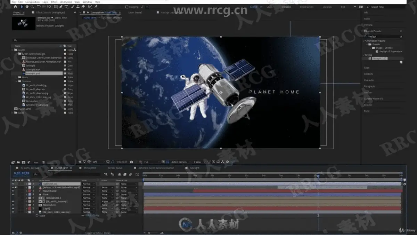Click the current time indicator playhead
The width and height of the screenshot is (417, 235).
[x=318, y=175]
